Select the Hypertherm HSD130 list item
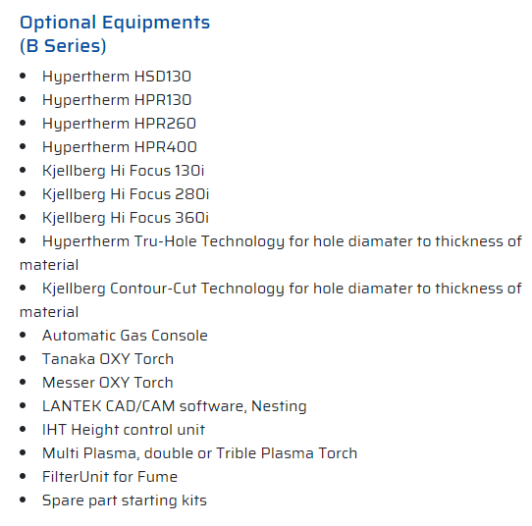The image size is (532, 526). [117, 77]
